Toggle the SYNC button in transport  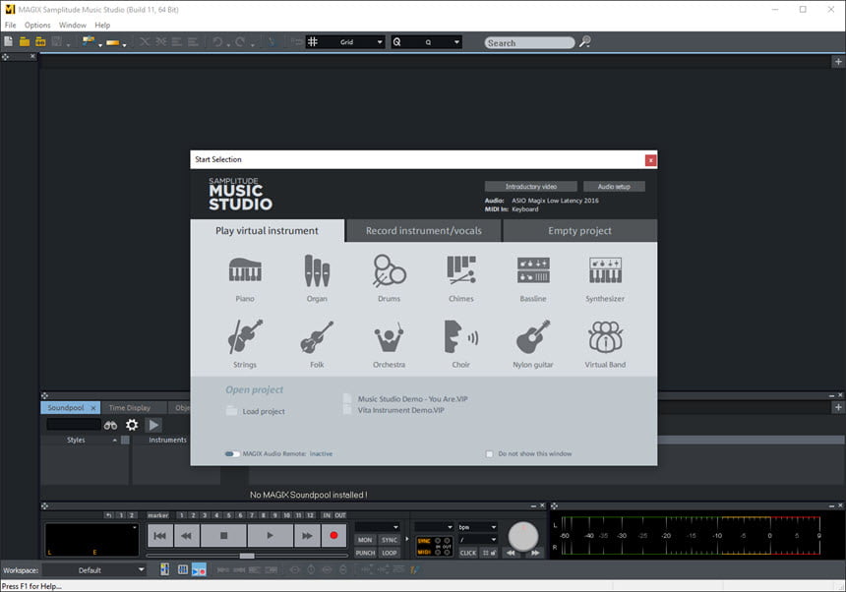tap(389, 540)
